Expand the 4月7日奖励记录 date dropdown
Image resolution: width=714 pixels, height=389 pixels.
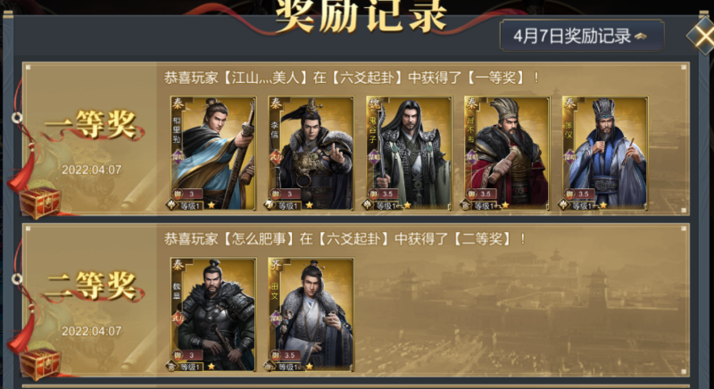582,36
